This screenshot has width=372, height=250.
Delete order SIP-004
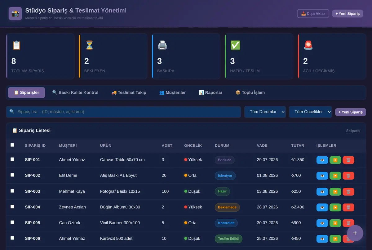(x=348, y=207)
